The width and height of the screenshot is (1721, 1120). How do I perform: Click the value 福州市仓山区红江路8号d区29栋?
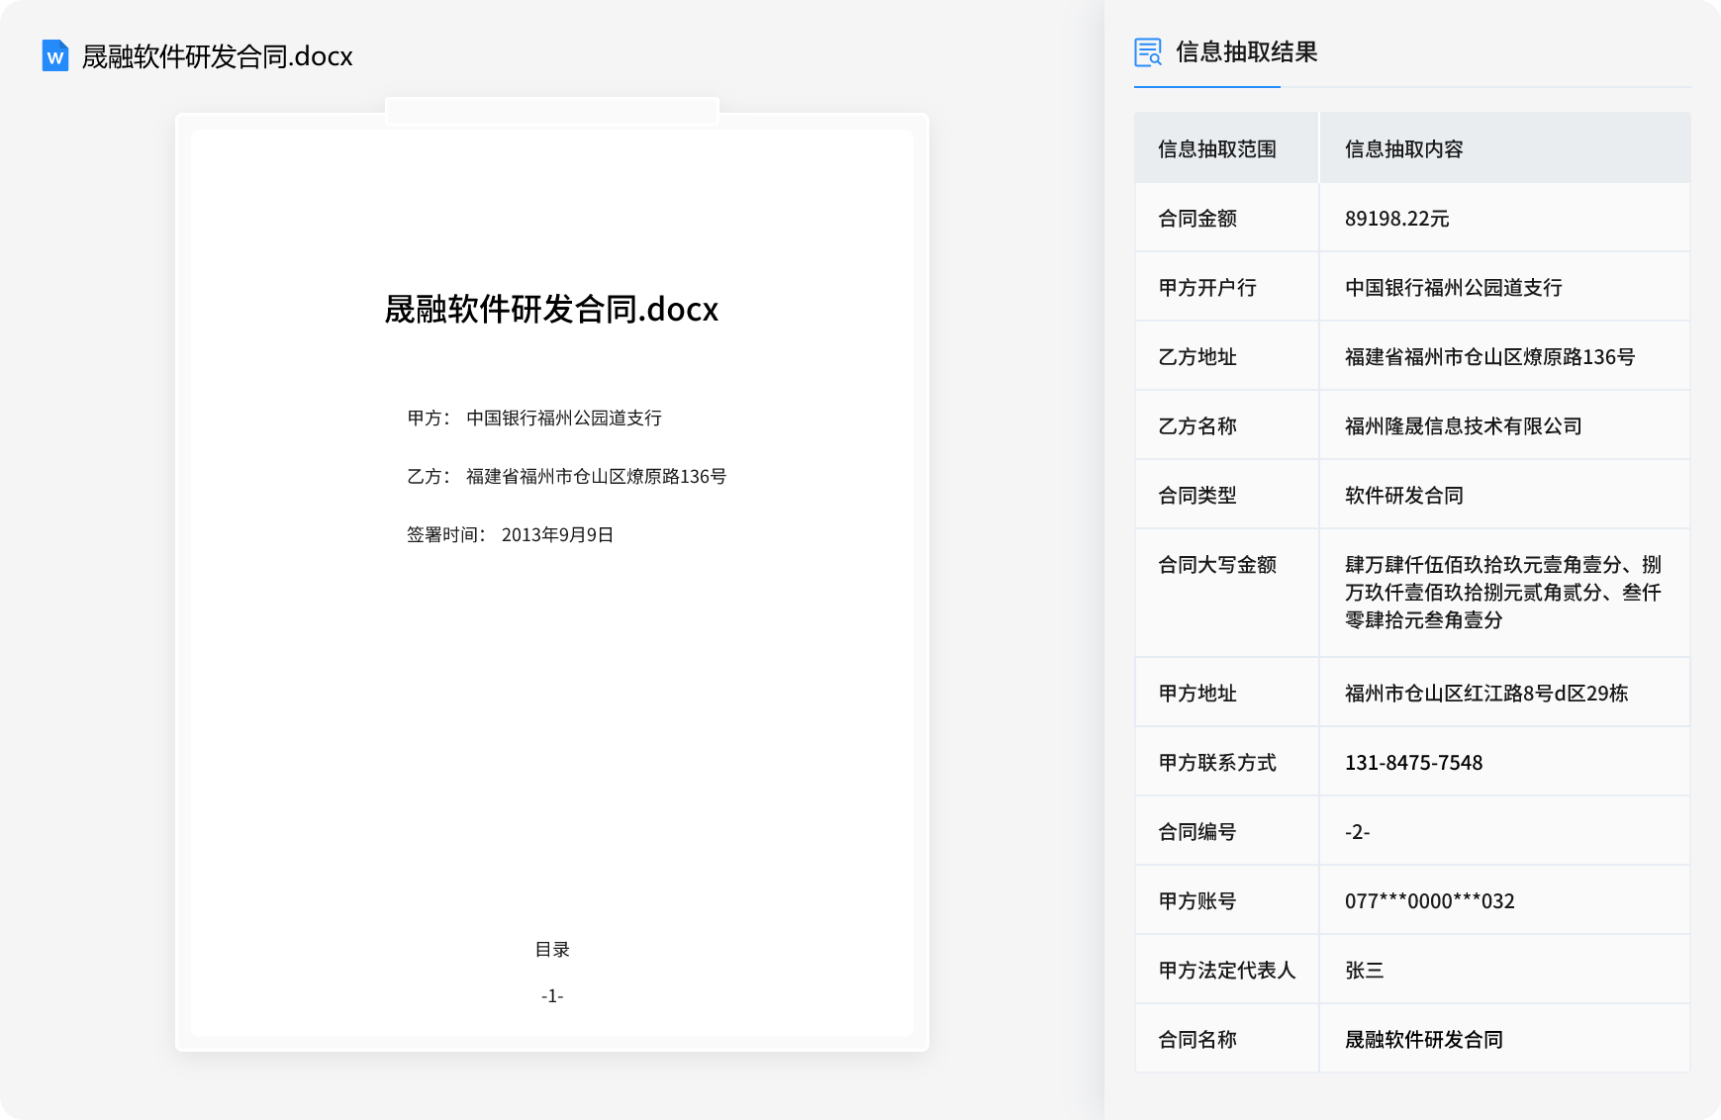(x=1485, y=694)
